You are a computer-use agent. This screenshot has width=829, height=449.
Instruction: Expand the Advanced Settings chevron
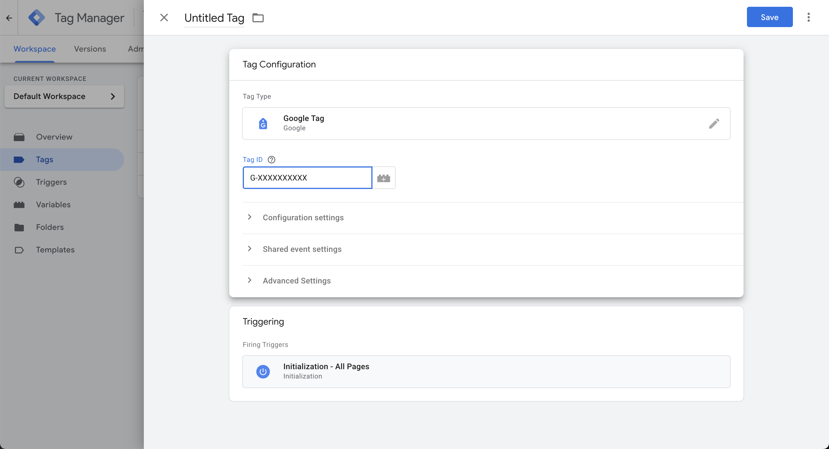click(x=250, y=280)
